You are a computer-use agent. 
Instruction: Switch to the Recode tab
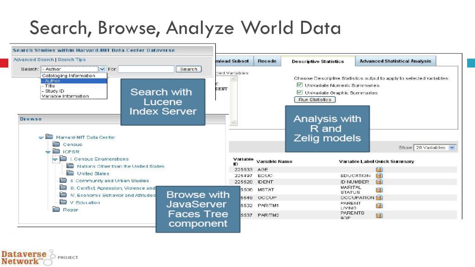(267, 61)
